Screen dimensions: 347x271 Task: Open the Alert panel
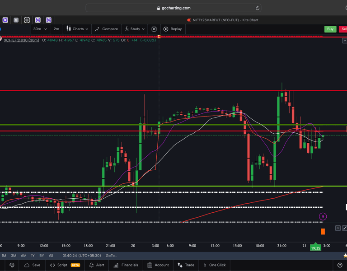[x=97, y=265]
